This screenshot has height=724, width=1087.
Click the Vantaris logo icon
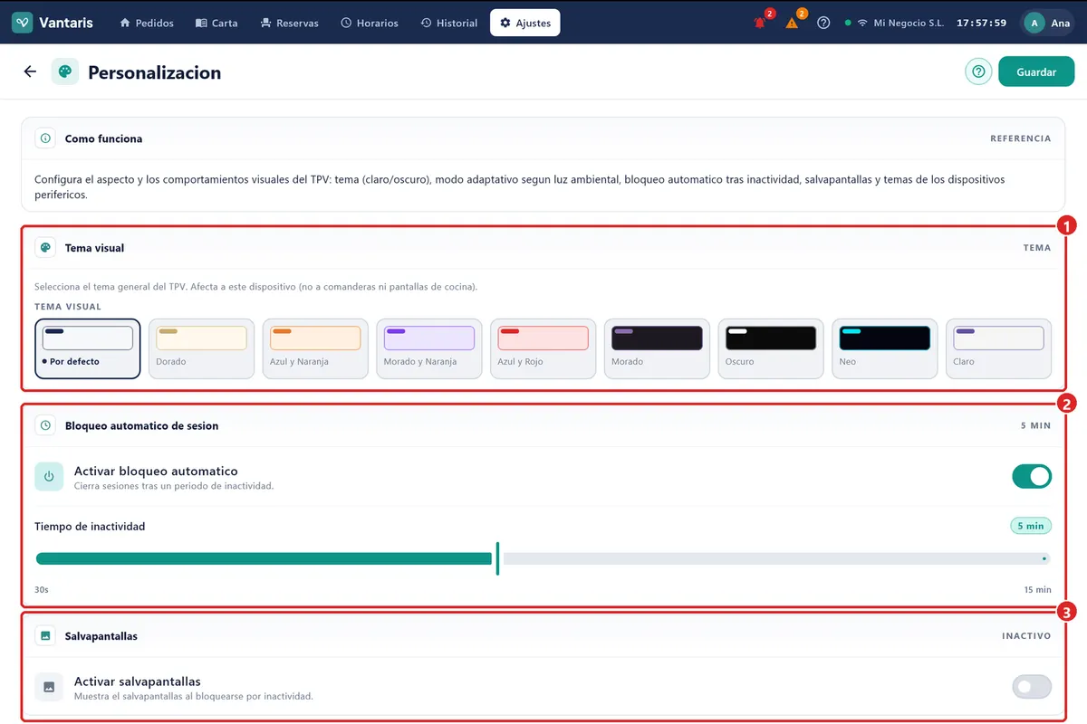[23, 23]
